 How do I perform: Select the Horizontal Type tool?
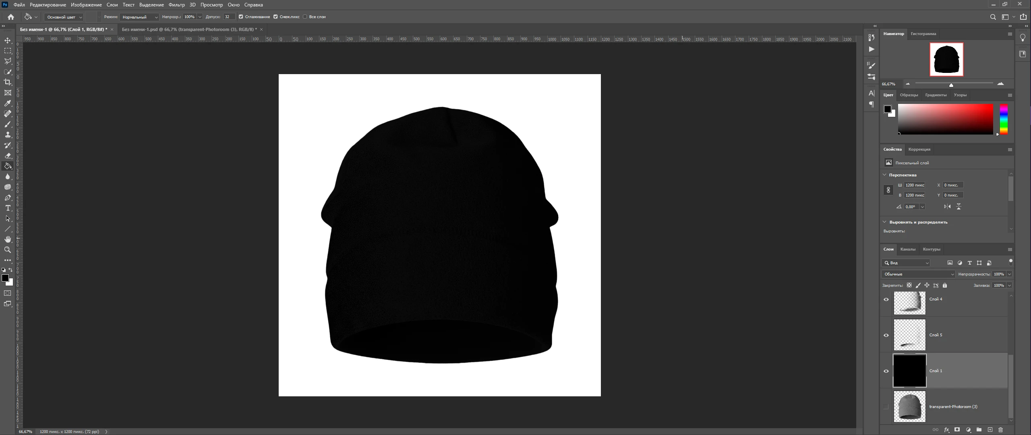pyautogui.click(x=8, y=208)
